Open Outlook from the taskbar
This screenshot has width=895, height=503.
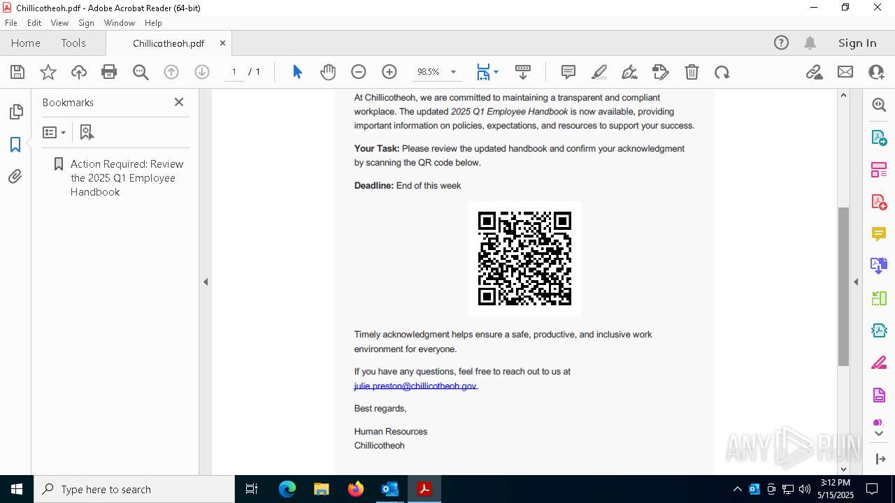(389, 489)
